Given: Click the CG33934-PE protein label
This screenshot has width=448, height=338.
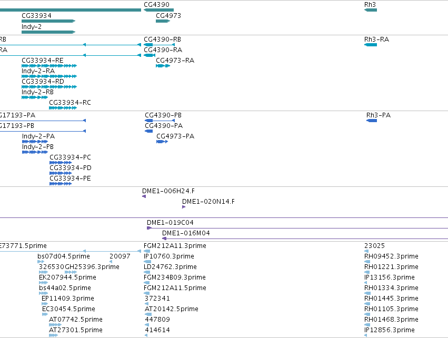Looking at the screenshot, I should pyautogui.click(x=71, y=179).
